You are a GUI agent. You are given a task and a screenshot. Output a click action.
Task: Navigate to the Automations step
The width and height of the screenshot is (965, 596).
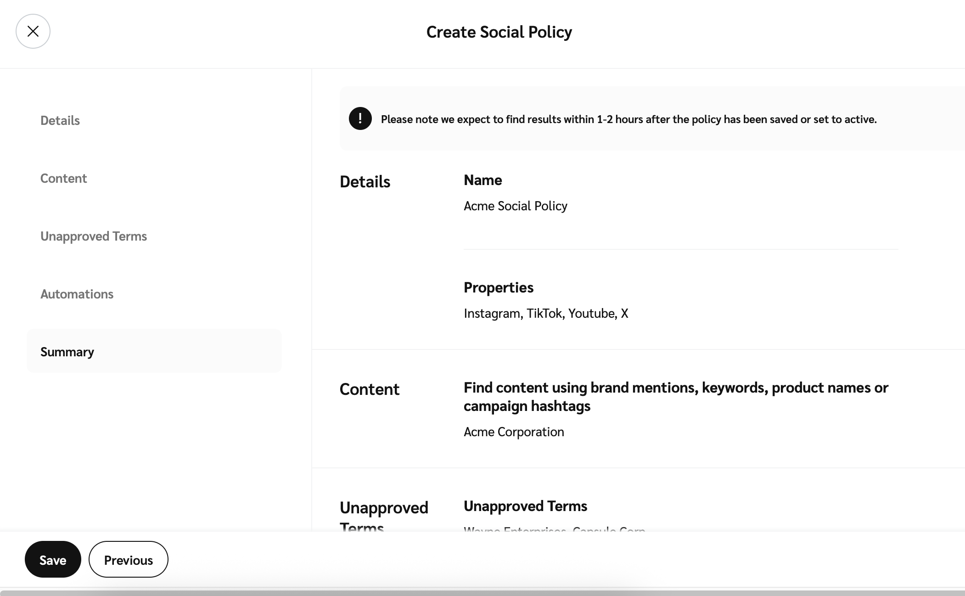77,294
